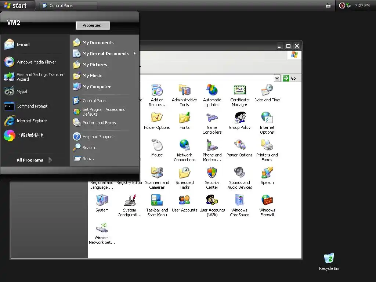This screenshot has height=282, width=376.
Task: Open Recycle Bin on desktop
Action: (329, 262)
